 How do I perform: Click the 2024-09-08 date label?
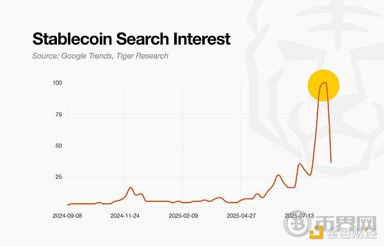(x=67, y=216)
